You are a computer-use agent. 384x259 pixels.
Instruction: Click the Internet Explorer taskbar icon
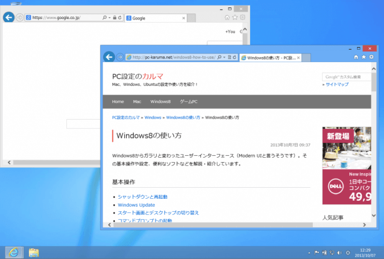click(14, 252)
